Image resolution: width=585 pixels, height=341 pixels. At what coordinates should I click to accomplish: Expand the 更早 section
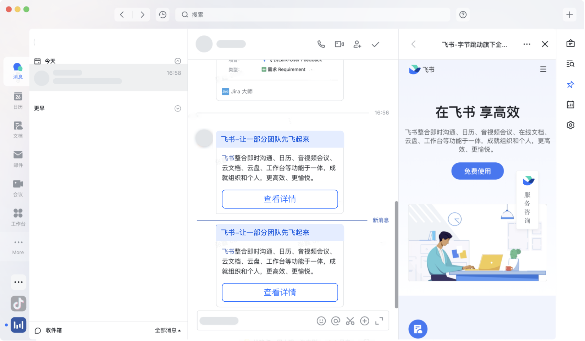point(178,108)
